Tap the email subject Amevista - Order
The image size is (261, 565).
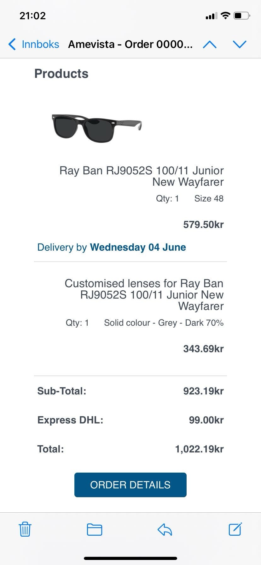(x=130, y=44)
